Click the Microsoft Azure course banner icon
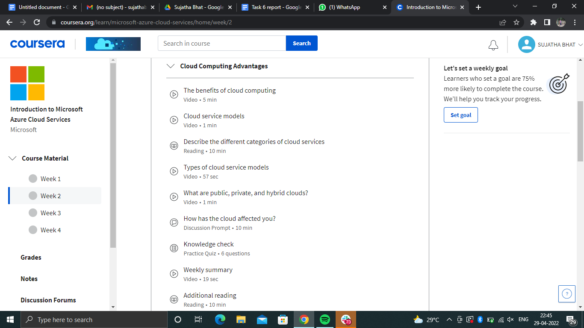The width and height of the screenshot is (584, 328). [113, 44]
